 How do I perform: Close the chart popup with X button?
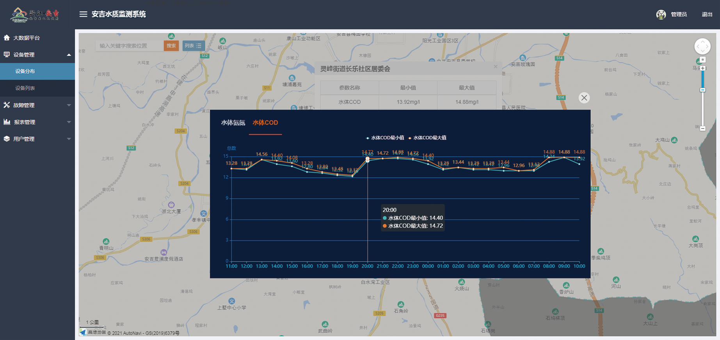pos(584,98)
